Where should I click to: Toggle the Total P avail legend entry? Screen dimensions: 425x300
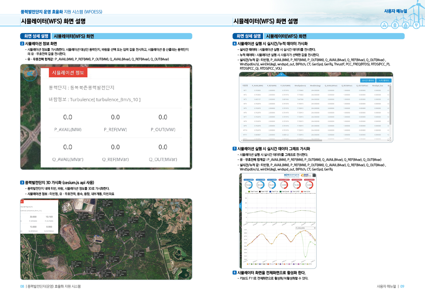pyautogui.click(x=253, y=192)
